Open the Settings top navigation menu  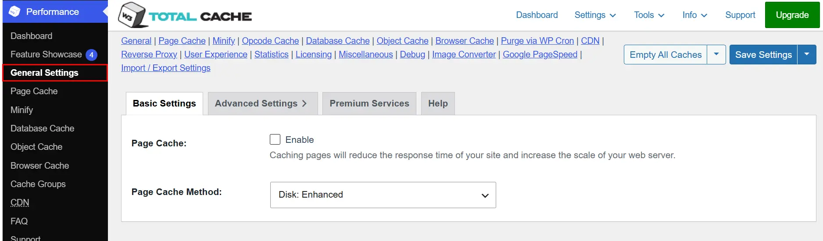pyautogui.click(x=595, y=15)
